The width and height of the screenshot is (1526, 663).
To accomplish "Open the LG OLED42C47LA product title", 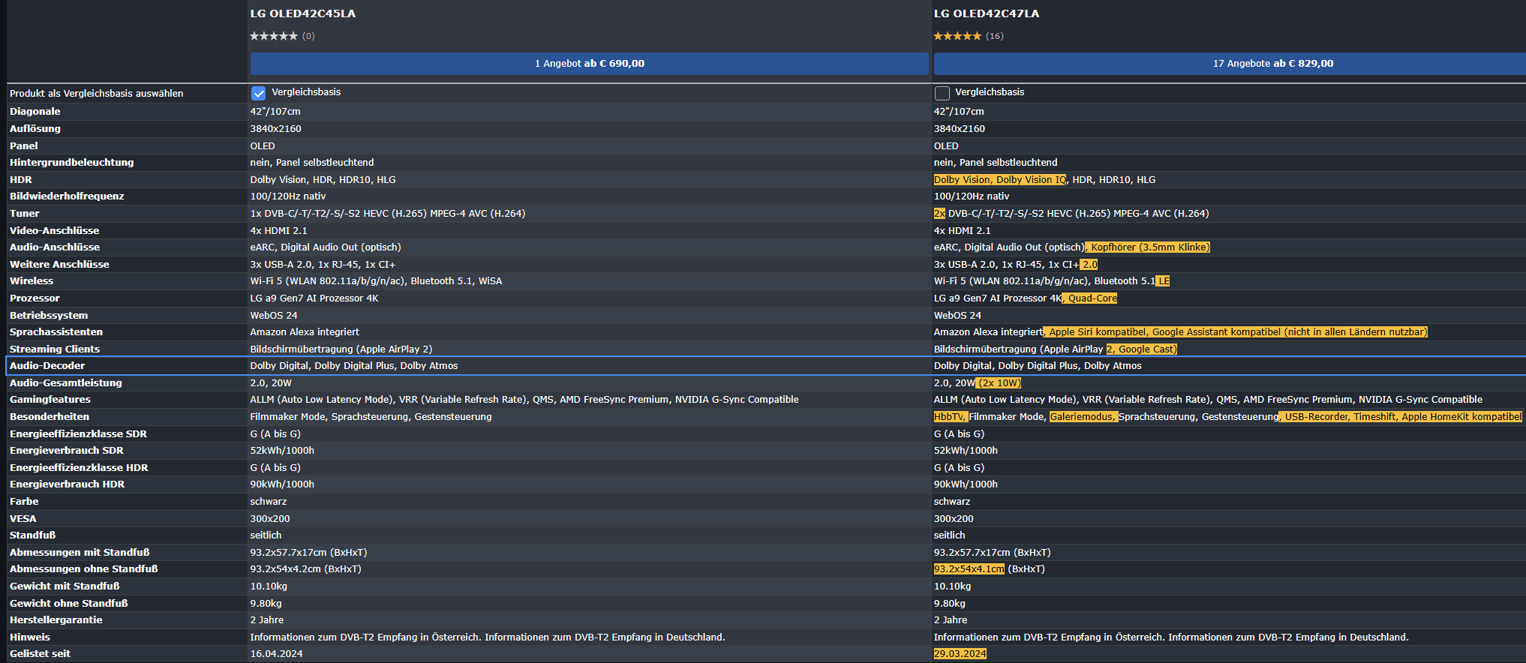I will (987, 13).
